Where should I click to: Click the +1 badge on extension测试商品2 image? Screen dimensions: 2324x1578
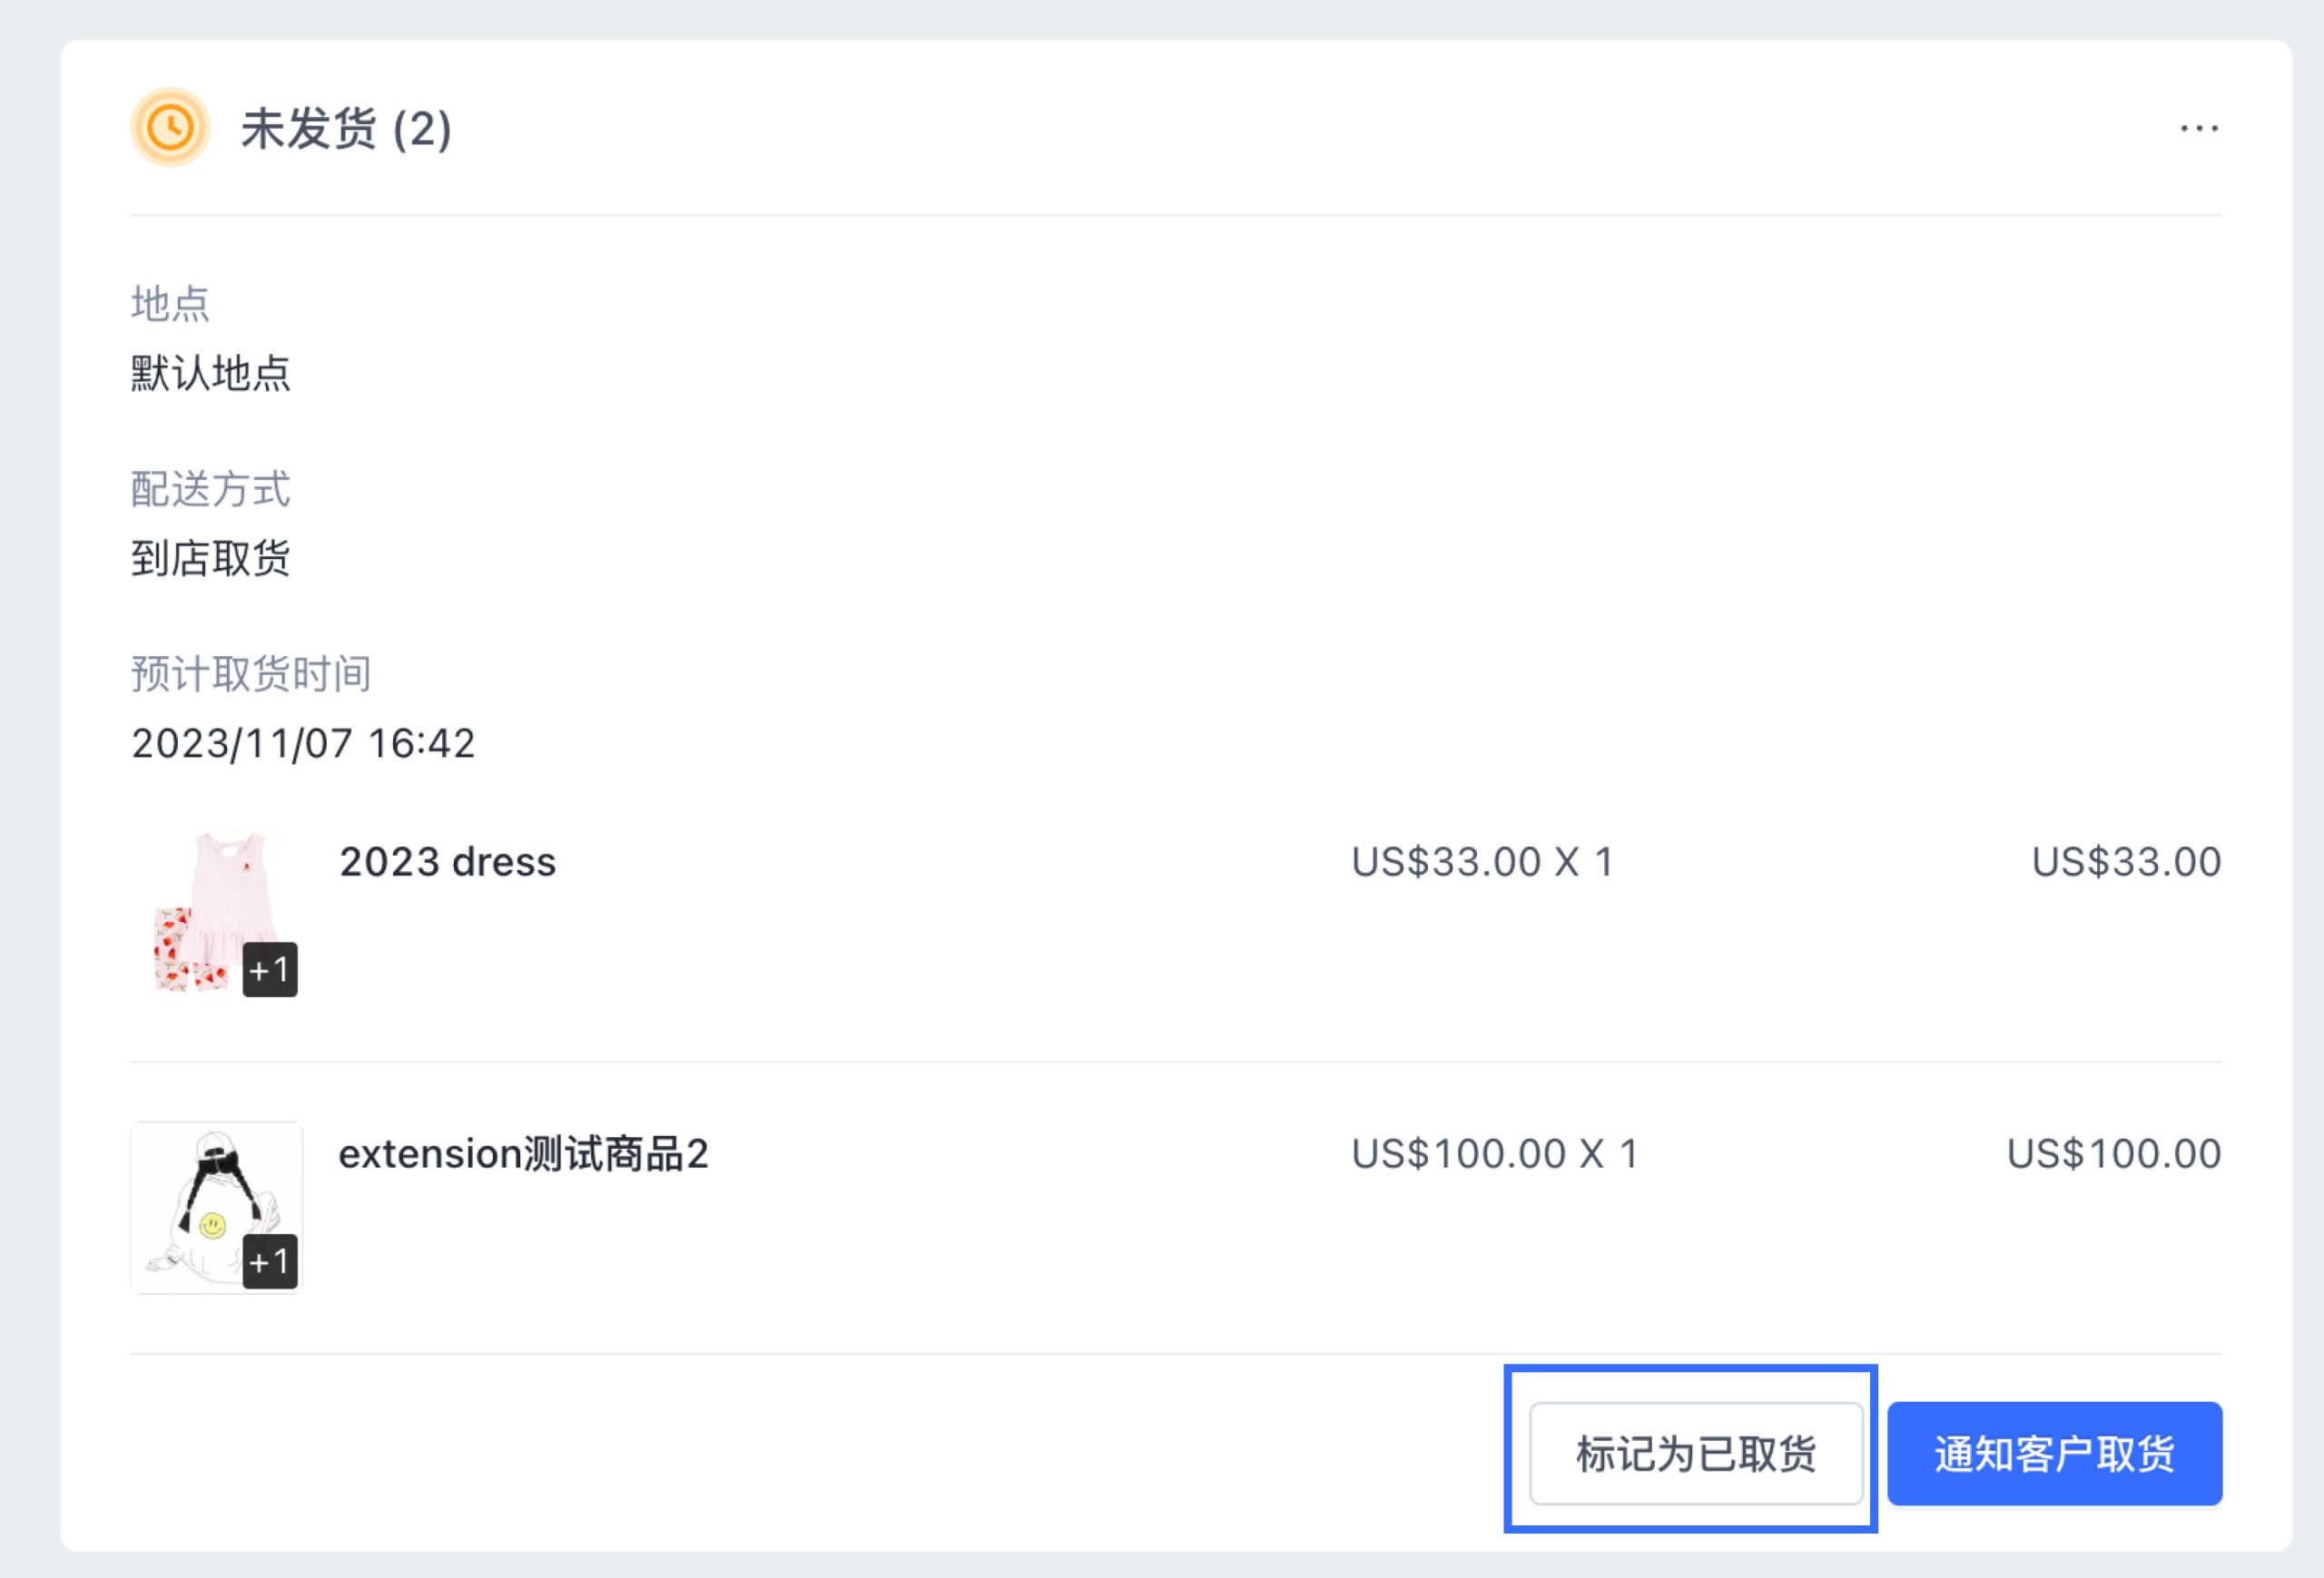tap(270, 1261)
